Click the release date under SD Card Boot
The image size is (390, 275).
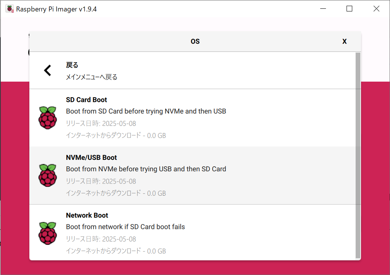[x=101, y=124]
